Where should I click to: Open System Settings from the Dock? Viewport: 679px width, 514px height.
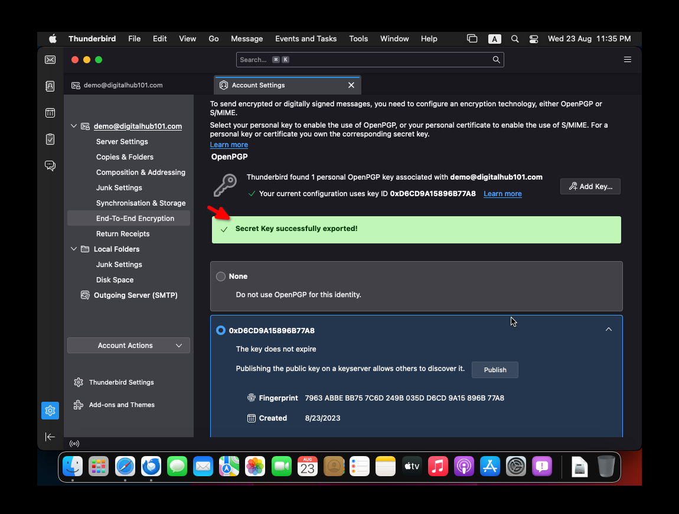pyautogui.click(x=516, y=467)
